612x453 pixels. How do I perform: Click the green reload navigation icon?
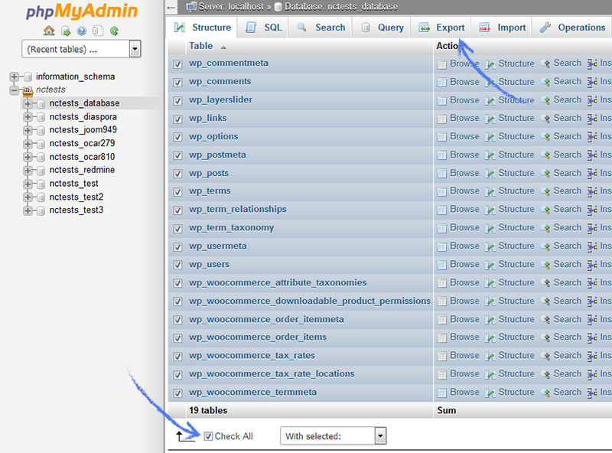click(114, 31)
